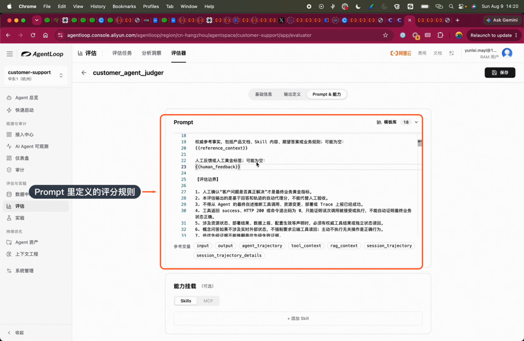Click the 保存 button
Viewport: 524px width, 341px height.
click(x=500, y=72)
